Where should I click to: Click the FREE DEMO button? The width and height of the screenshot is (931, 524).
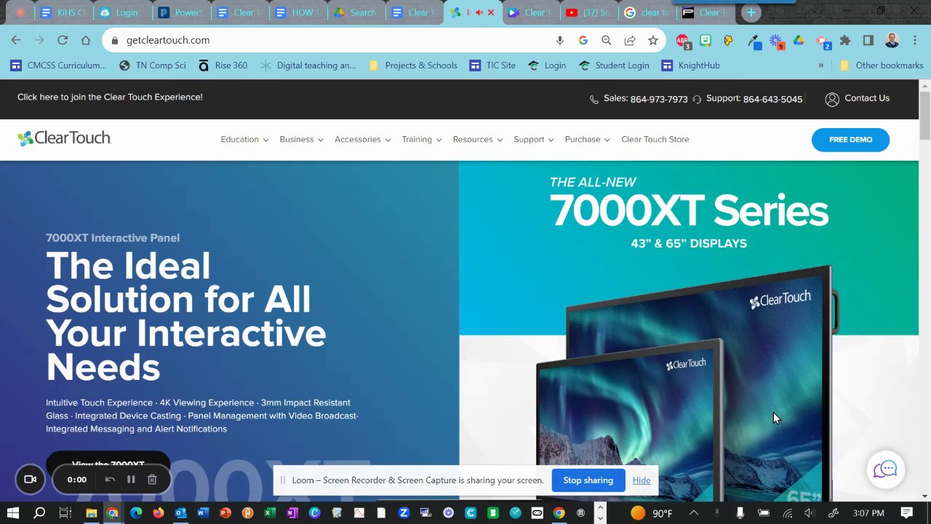tap(850, 140)
